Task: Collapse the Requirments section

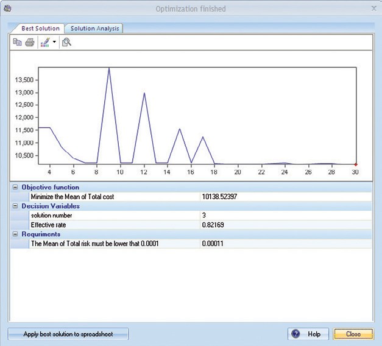Action: [x=15, y=234]
